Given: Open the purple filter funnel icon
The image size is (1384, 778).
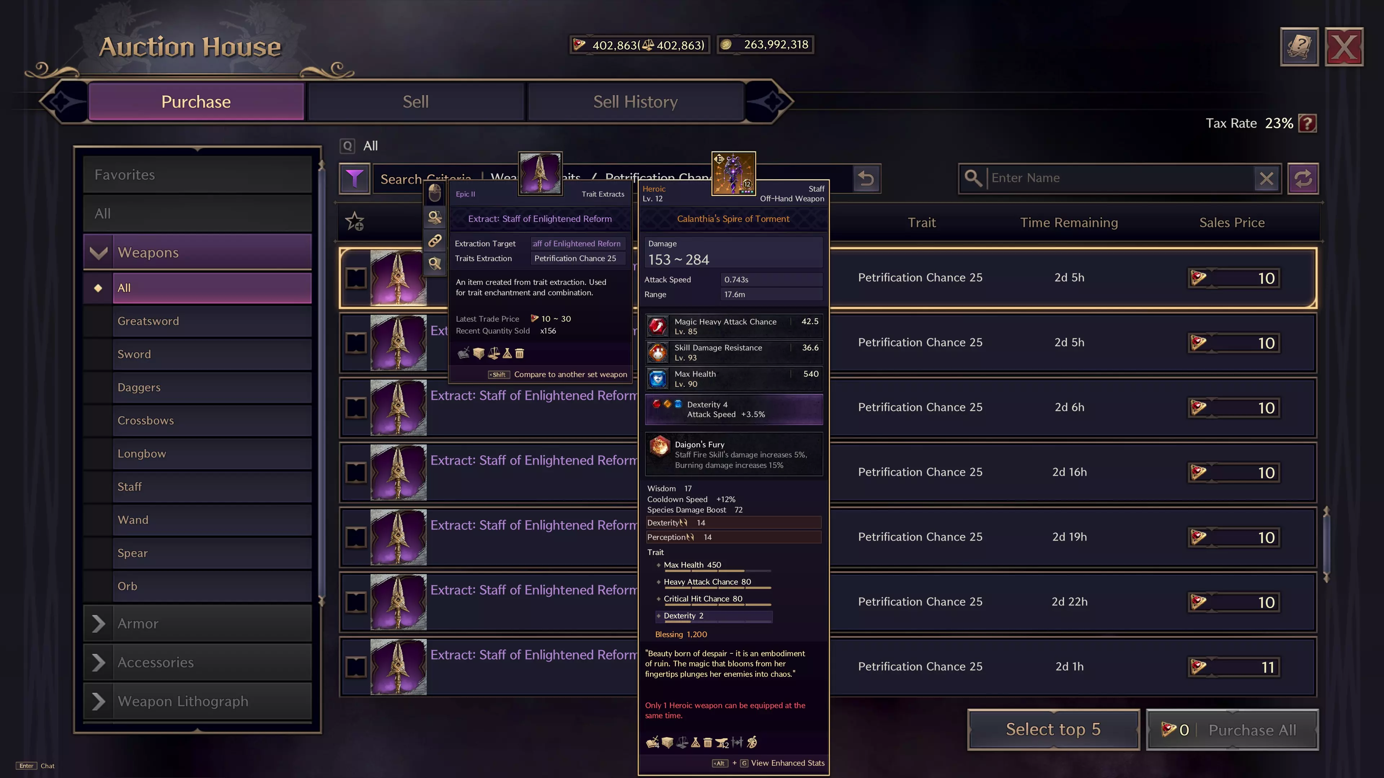Looking at the screenshot, I should tap(355, 178).
